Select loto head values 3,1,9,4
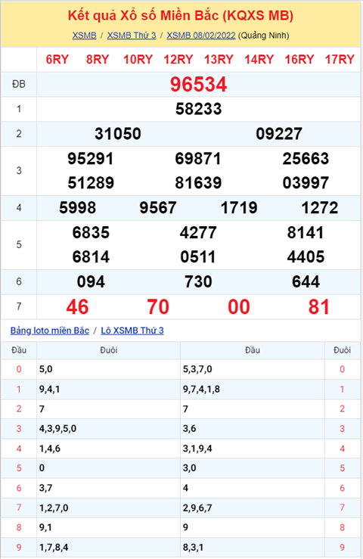The image size is (363, 559). tap(197, 449)
